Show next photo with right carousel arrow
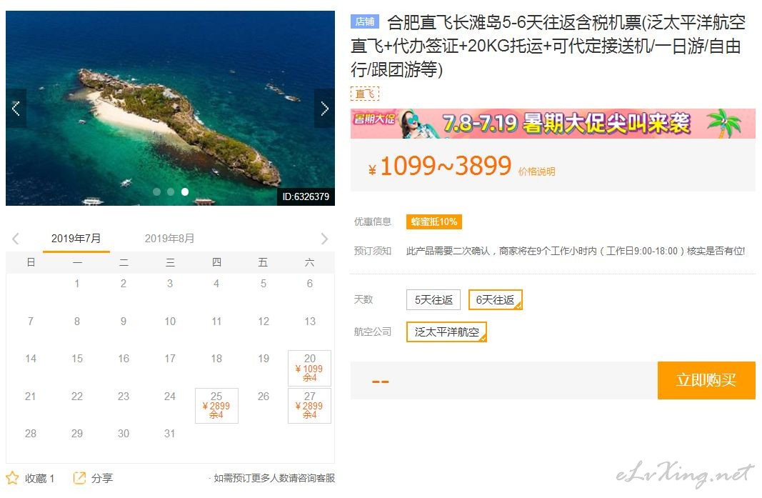Image resolution: width=762 pixels, height=498 pixels. tap(325, 109)
